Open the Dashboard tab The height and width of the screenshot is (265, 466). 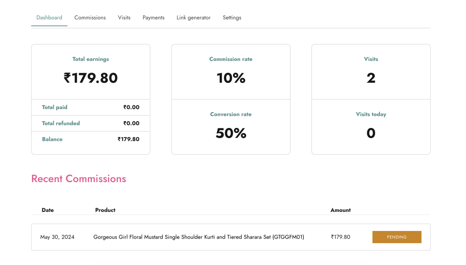49,18
